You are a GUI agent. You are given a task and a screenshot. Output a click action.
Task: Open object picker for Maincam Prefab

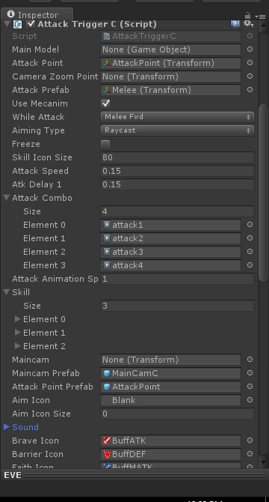pos(250,373)
